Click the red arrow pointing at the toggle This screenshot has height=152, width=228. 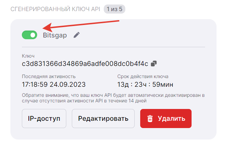click(81, 26)
